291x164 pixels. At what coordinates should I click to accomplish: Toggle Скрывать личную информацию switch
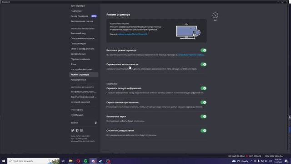[x=203, y=88]
